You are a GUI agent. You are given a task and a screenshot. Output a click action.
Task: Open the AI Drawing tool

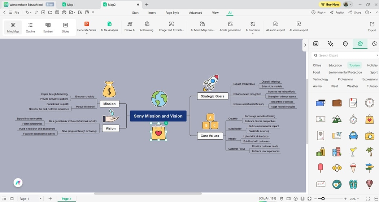[x=147, y=26]
